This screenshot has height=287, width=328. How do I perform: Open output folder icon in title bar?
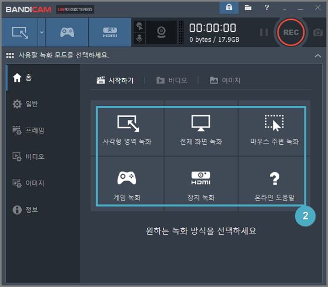(x=248, y=8)
